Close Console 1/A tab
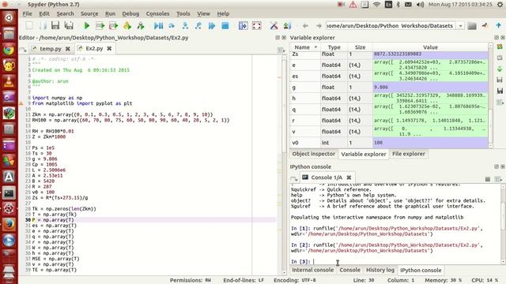This screenshot has height=284, width=506. [349, 177]
